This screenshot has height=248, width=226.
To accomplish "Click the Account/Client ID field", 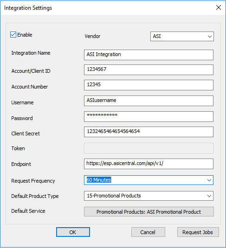I will [x=149, y=70].
